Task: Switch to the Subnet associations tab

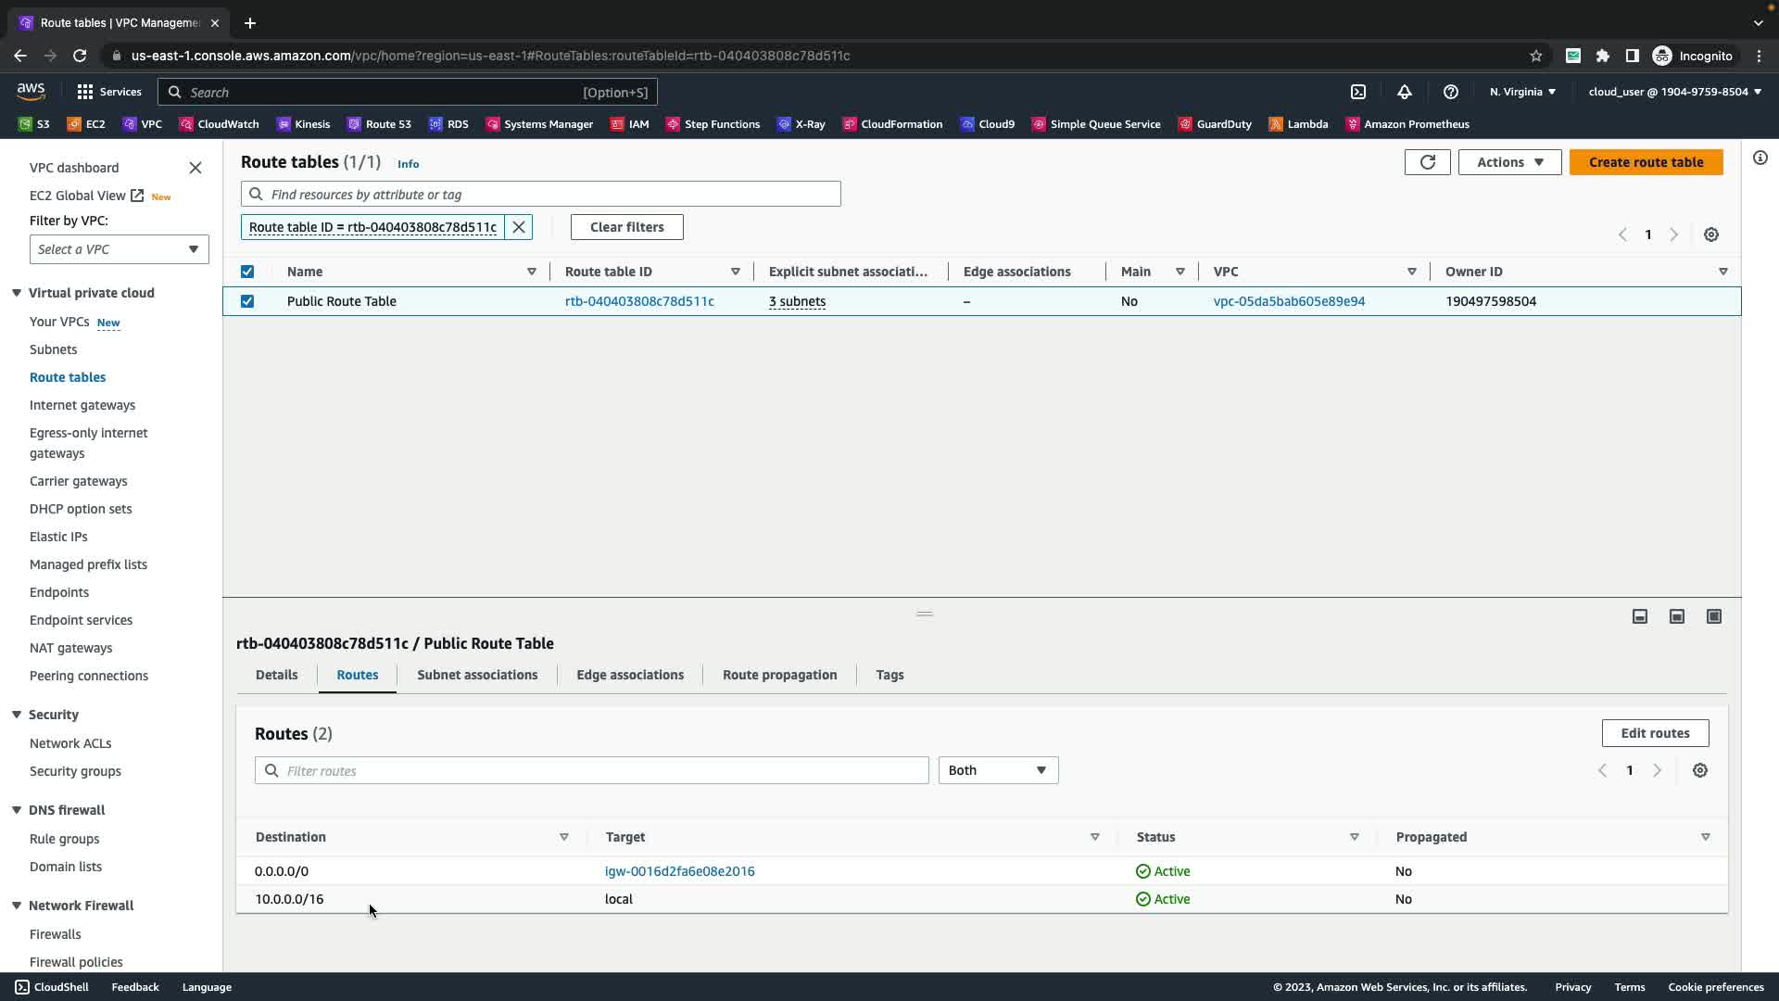Action: [x=476, y=675]
